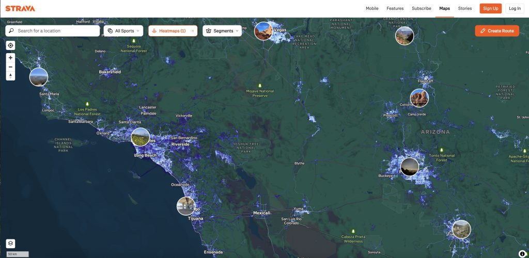
Task: Click the Channel Islands National Park label
Action: 63,145
